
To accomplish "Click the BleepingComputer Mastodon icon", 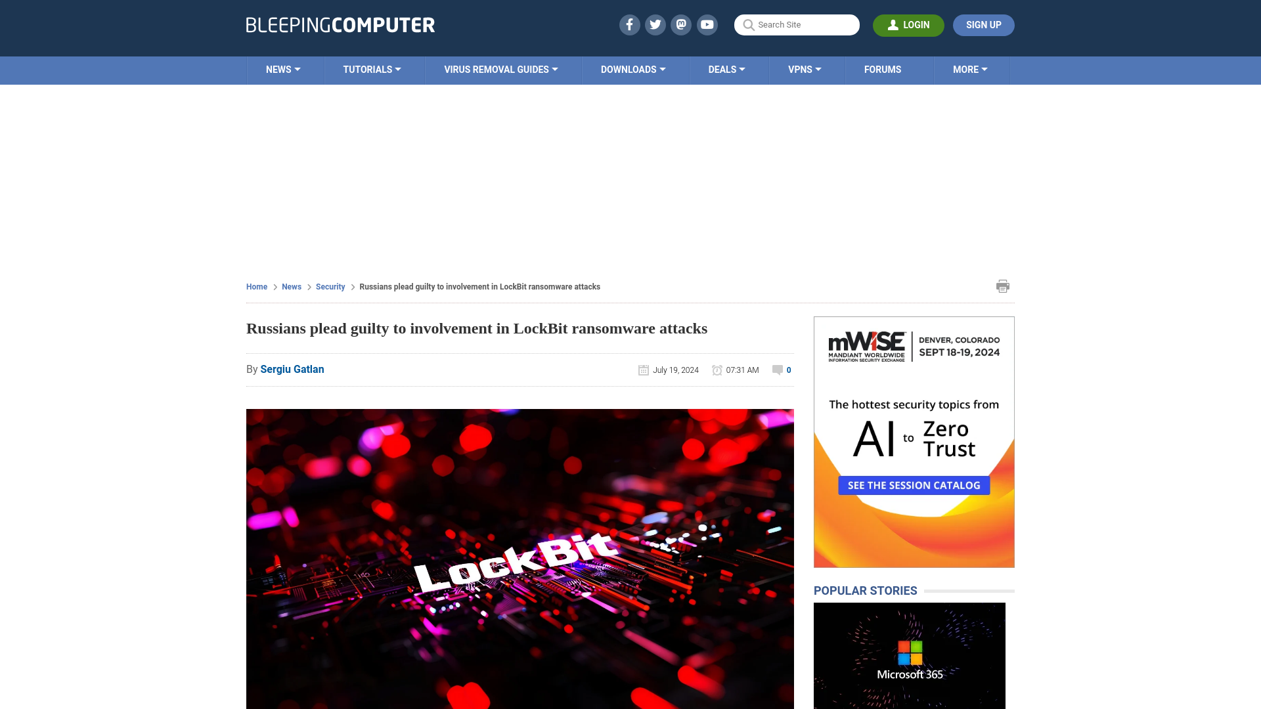I will (x=682, y=24).
